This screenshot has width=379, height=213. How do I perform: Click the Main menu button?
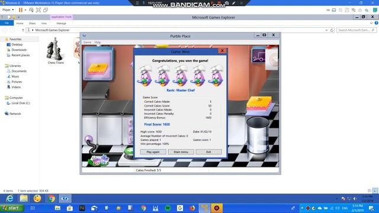click(x=181, y=152)
